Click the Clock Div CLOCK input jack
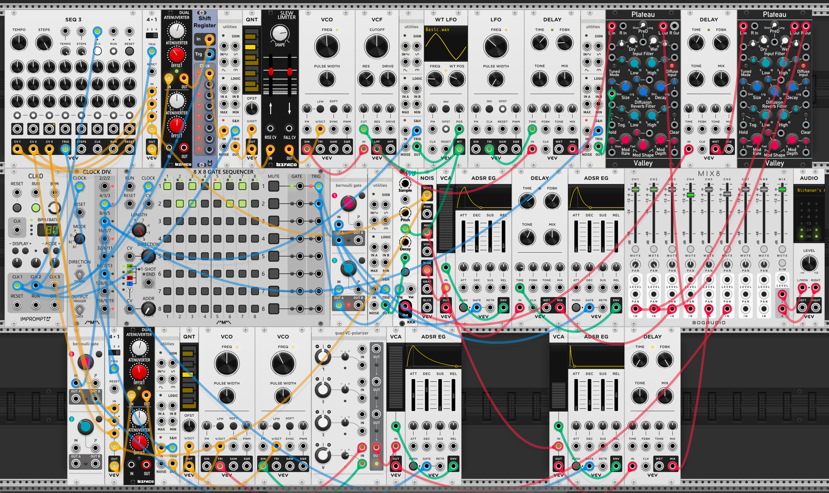829x493 pixels. [x=80, y=186]
